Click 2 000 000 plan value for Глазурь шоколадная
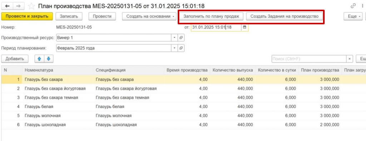Viewport: 366px width, 141px height. (329, 125)
